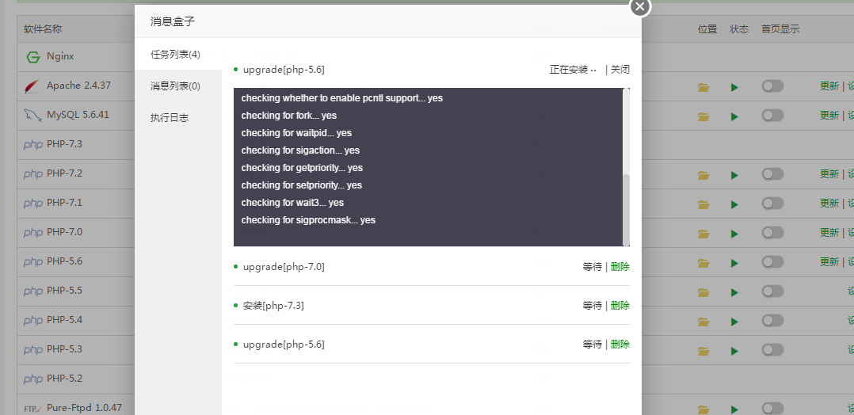
Task: Click the upgrade[php-7.0] task title
Action: (284, 267)
